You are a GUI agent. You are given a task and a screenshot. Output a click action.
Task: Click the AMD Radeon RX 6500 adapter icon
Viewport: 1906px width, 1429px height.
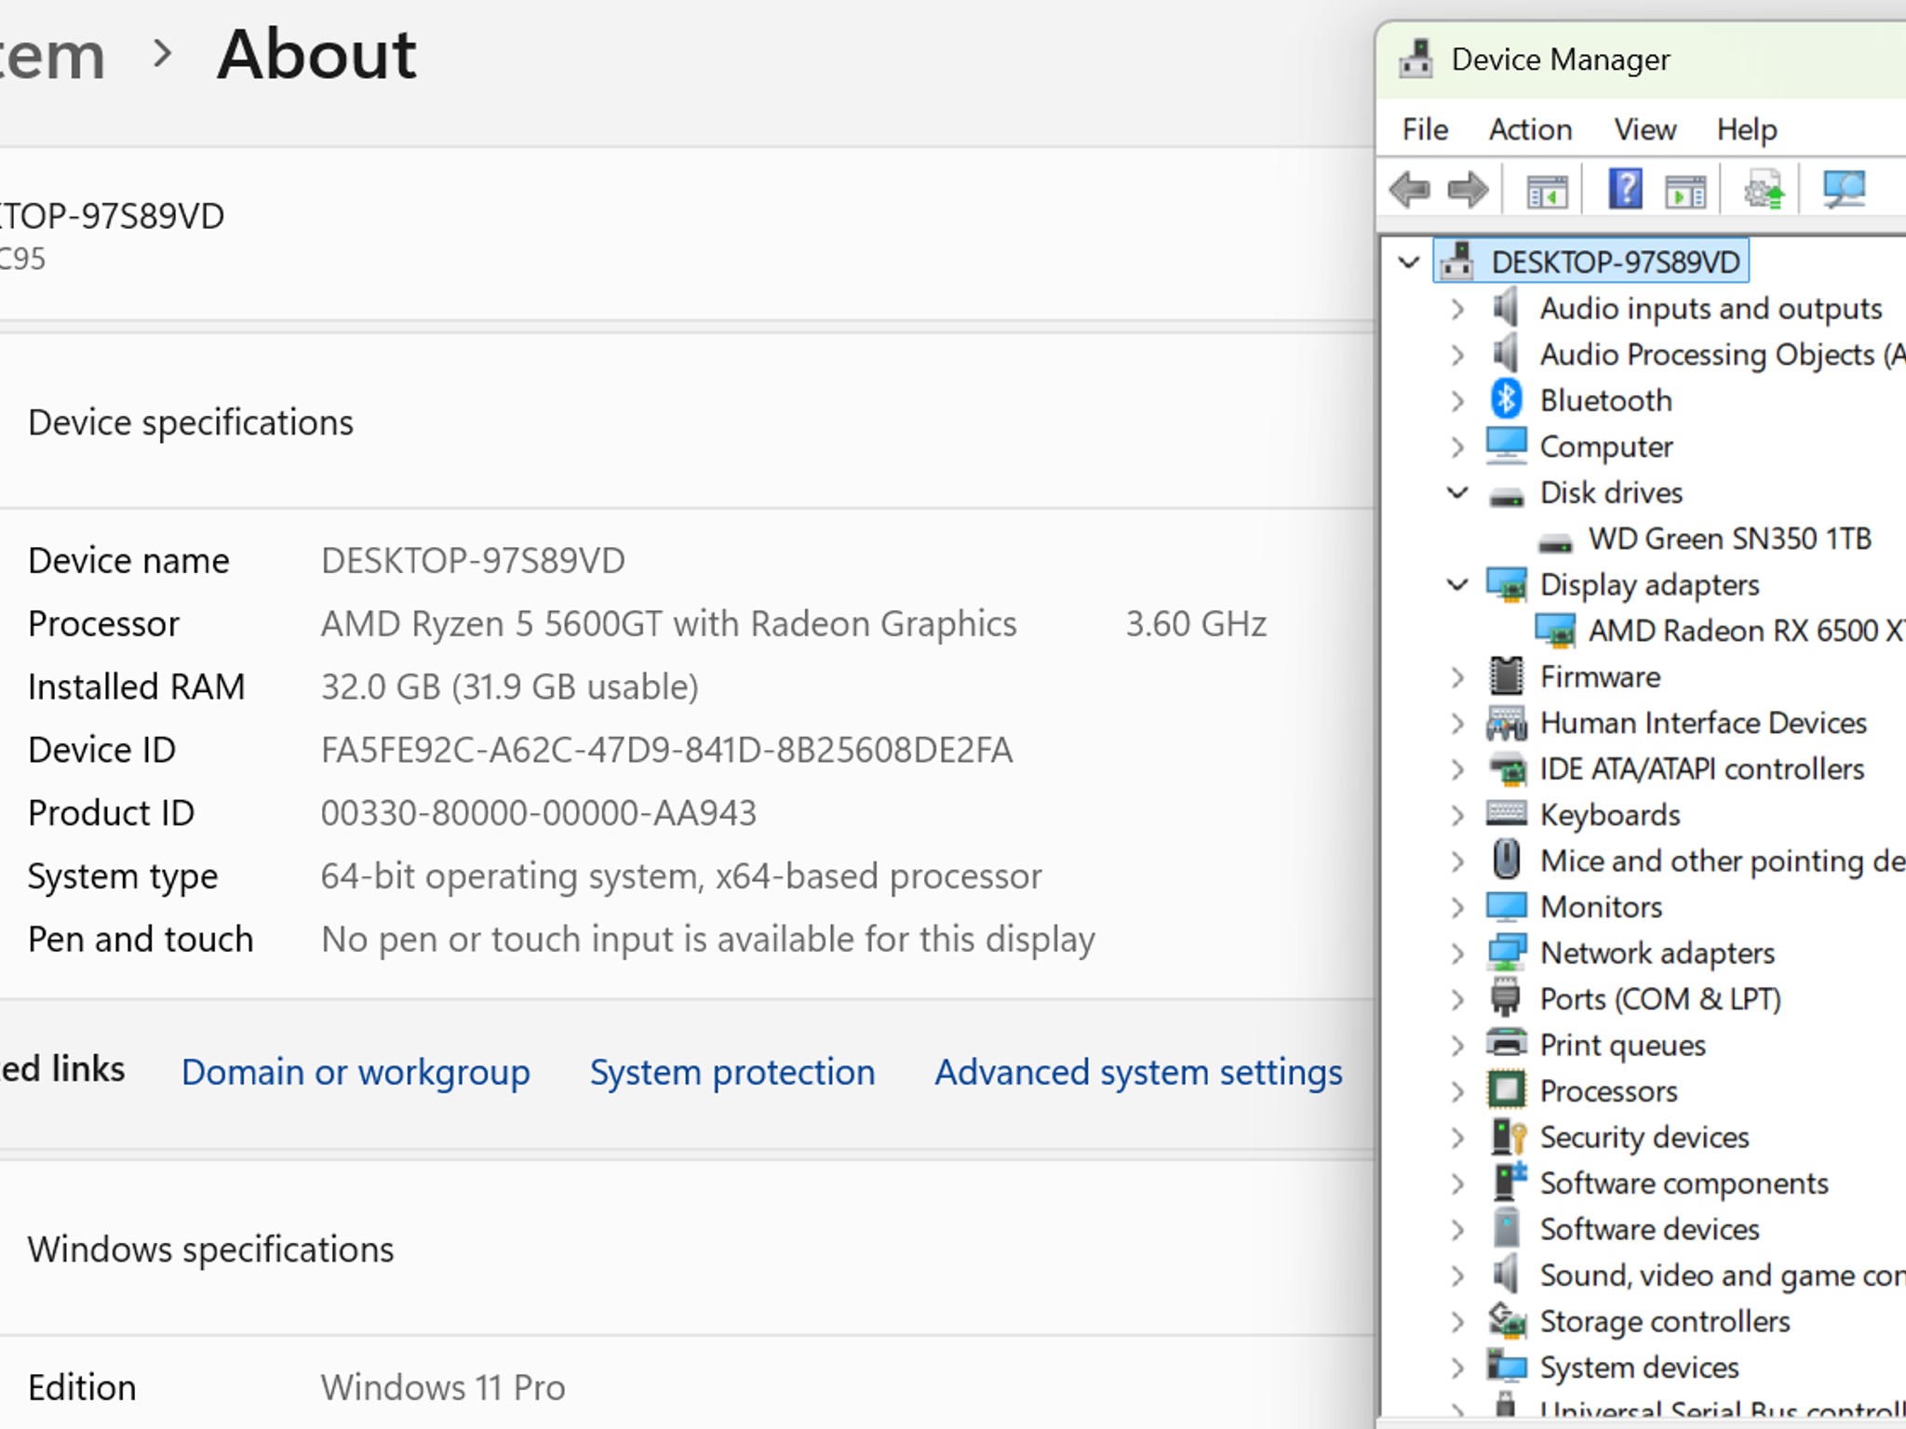[1555, 631]
